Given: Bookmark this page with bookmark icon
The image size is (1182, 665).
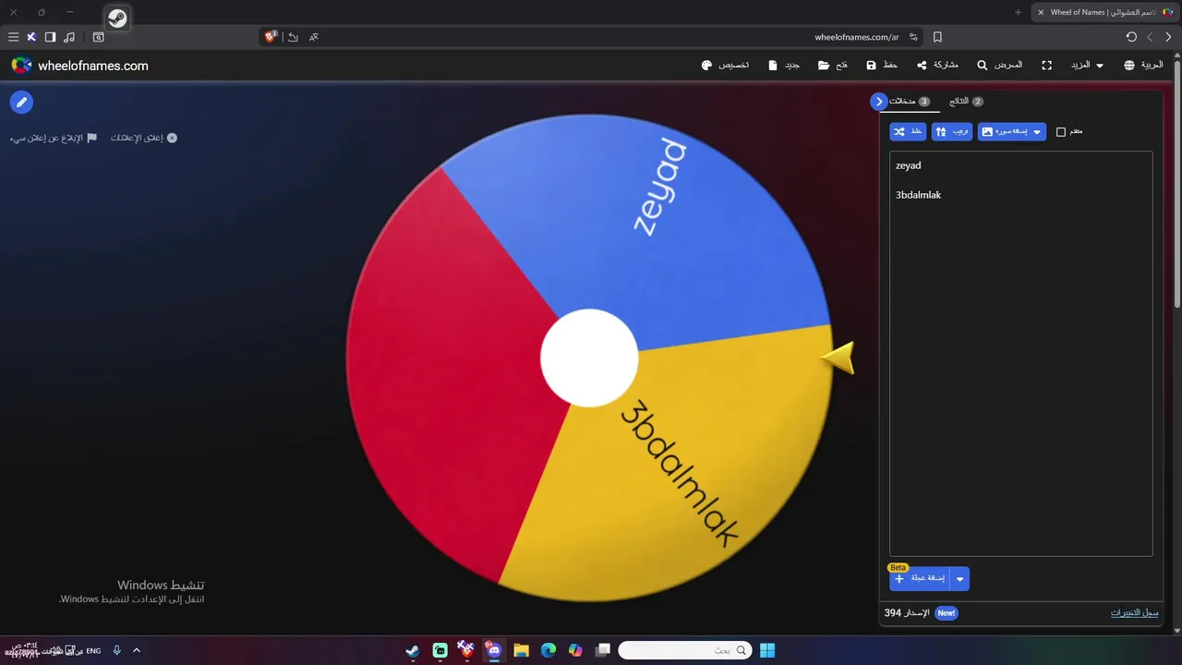Looking at the screenshot, I should [x=937, y=37].
